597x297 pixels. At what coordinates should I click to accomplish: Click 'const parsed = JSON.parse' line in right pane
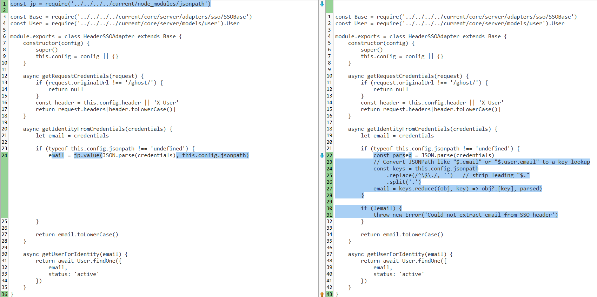433,155
